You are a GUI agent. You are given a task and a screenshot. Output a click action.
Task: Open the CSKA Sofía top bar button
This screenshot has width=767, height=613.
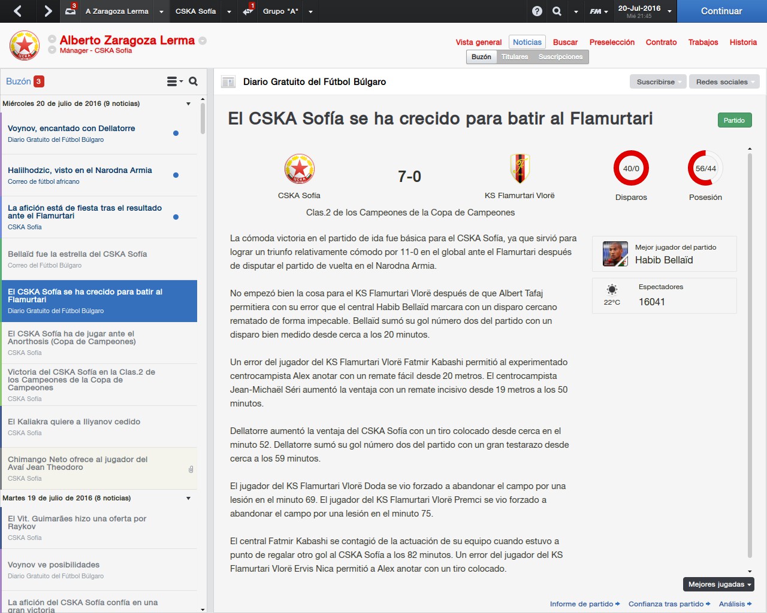(x=195, y=11)
